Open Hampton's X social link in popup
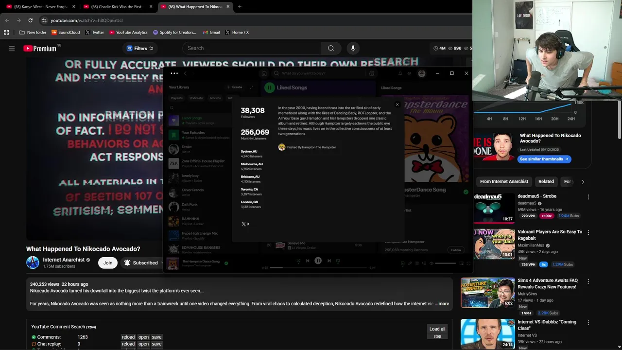 pyautogui.click(x=245, y=224)
